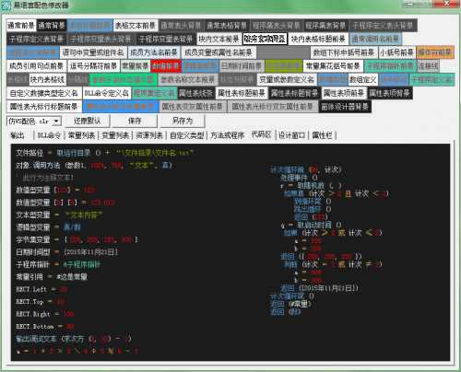The height and width of the screenshot is (372, 461).
Task: Select the 通常表头背景 swatch
Action: 181,26
